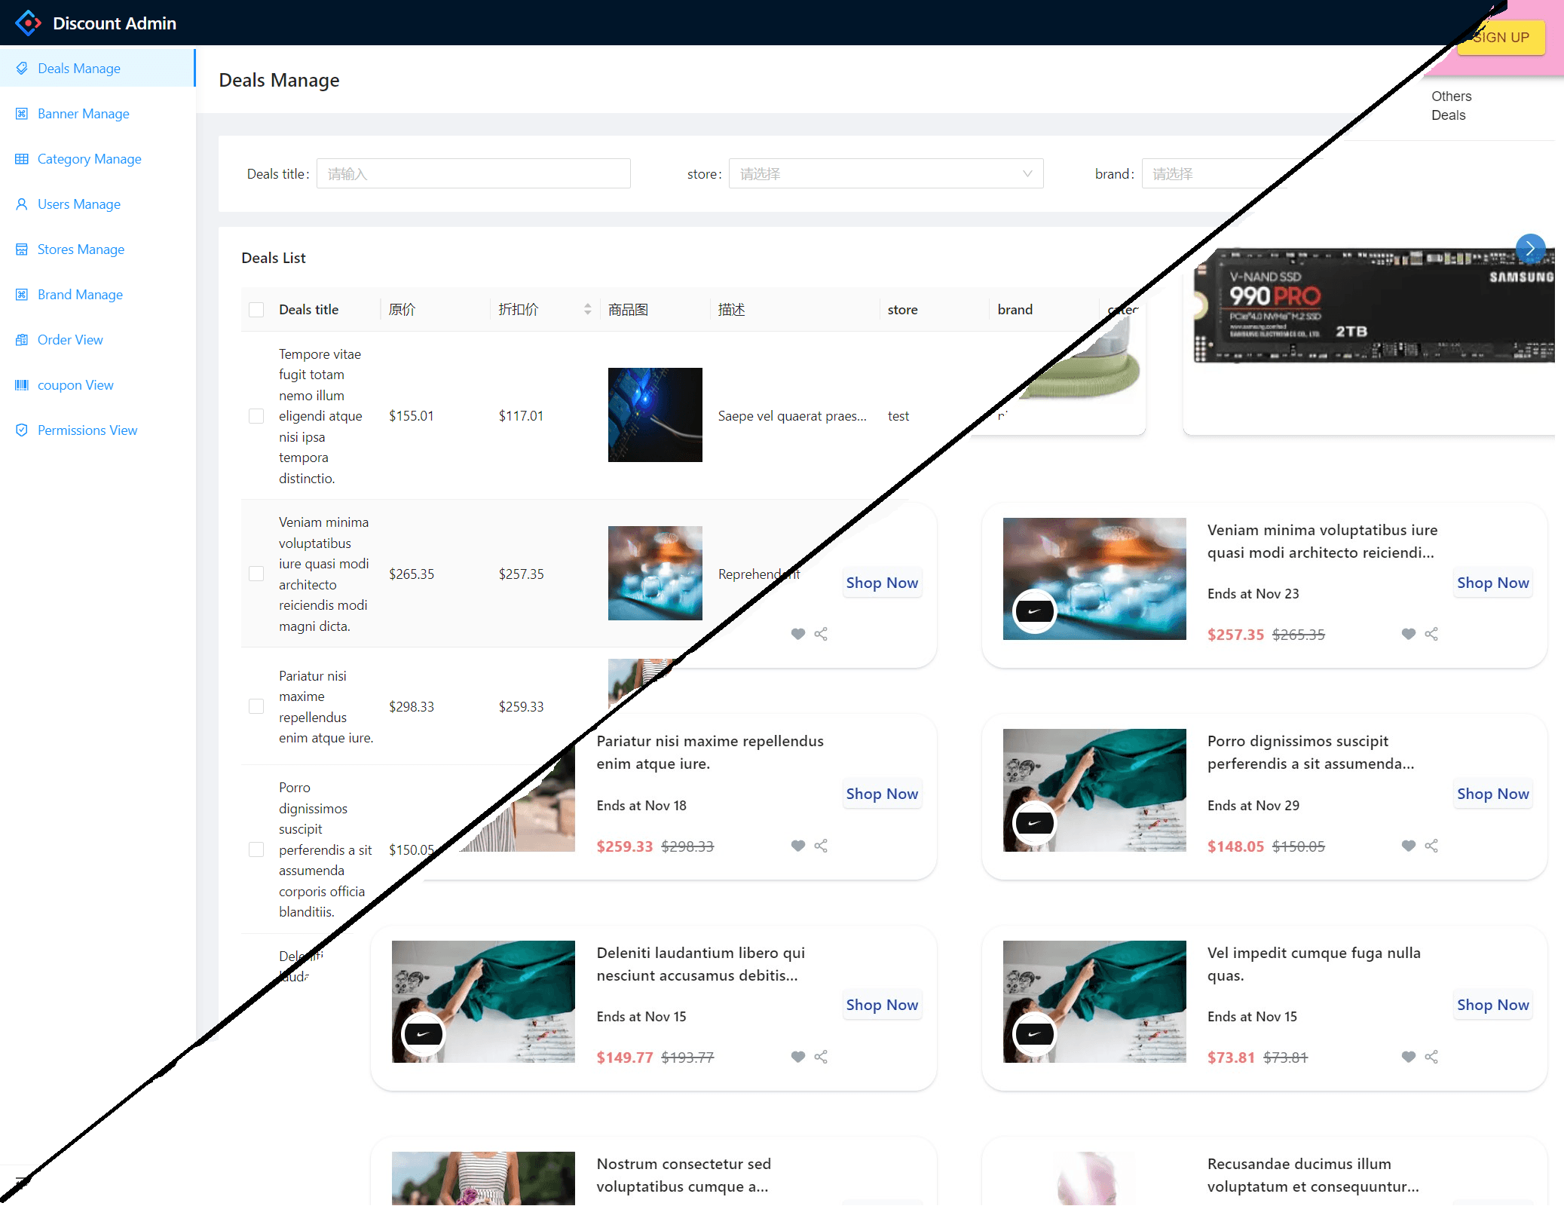Share the Veniam minima voluptatibus deal

point(1431,634)
